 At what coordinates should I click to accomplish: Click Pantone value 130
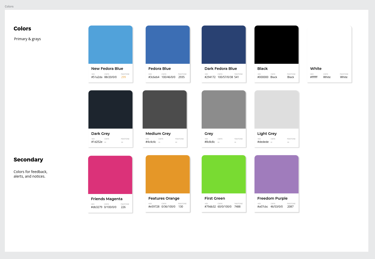tap(181, 207)
